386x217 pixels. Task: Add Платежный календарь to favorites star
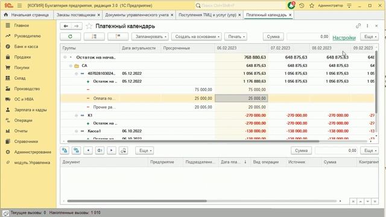tap(89, 26)
